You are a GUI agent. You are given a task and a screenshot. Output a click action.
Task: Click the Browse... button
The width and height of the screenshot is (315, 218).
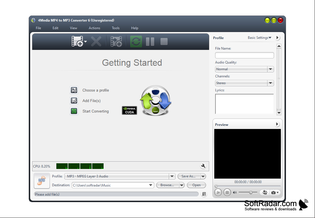[x=168, y=185]
